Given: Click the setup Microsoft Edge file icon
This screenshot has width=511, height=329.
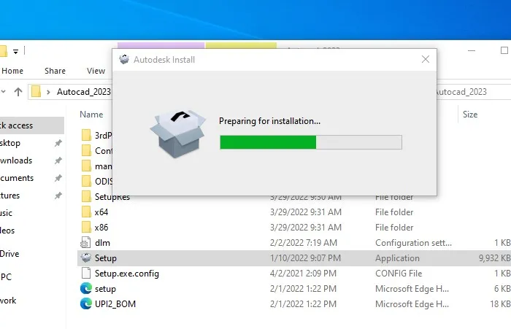Looking at the screenshot, I should (86, 289).
